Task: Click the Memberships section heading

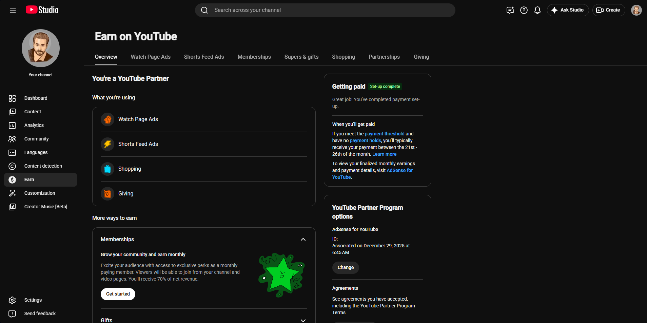Action: (x=117, y=240)
